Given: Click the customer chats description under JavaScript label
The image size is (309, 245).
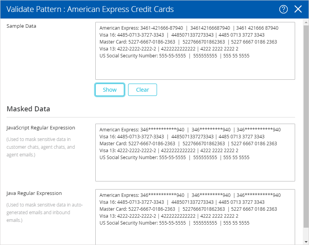Looking at the screenshot, I should 41,147.
